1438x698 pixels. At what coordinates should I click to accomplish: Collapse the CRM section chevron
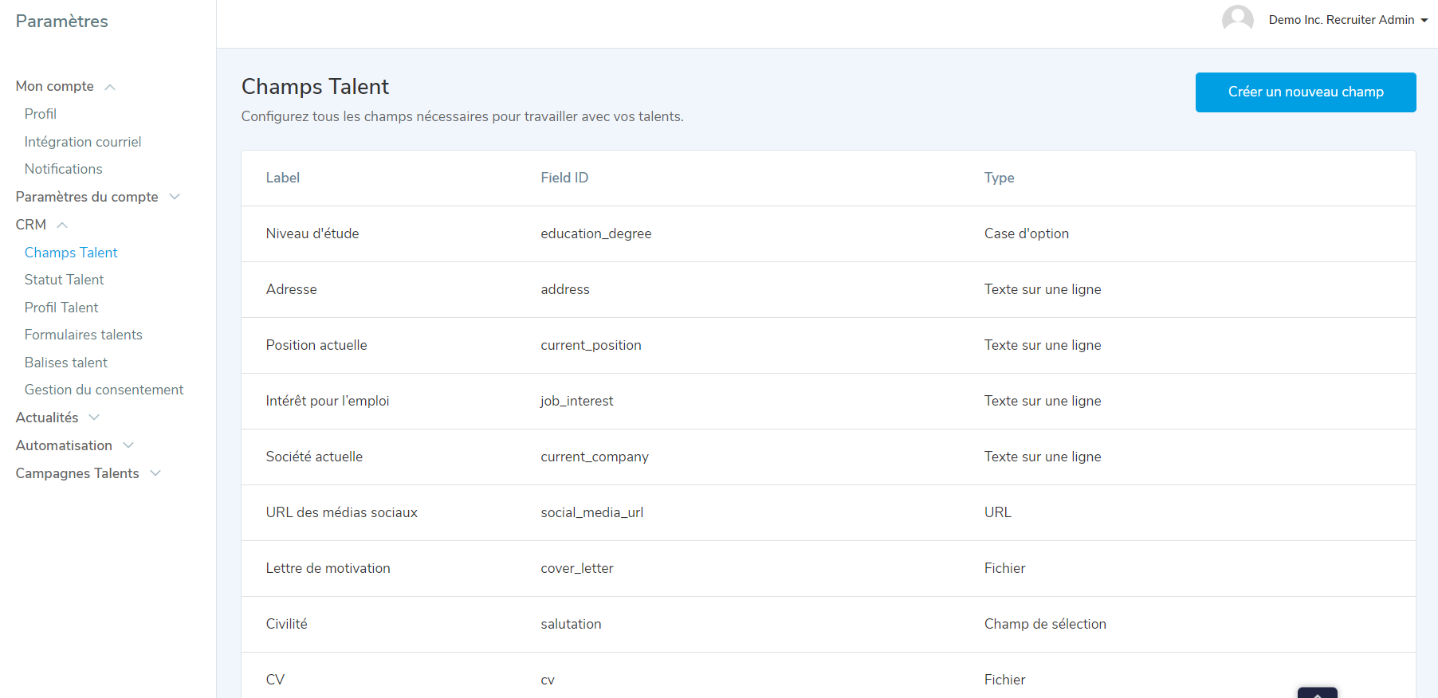[x=62, y=225]
